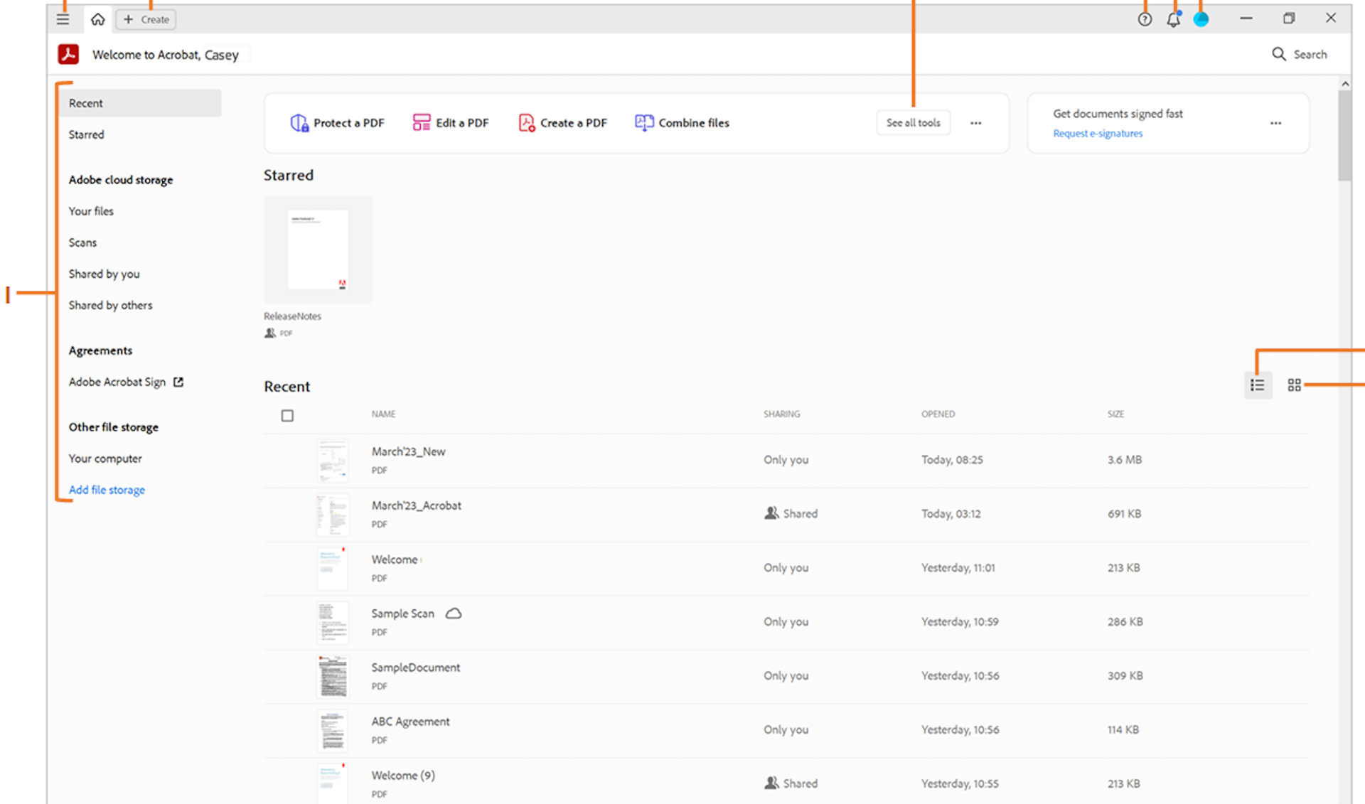
Task: Open Adobe Acrobat Sign link
Action: click(x=117, y=382)
